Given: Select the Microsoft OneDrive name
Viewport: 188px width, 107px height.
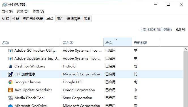Looking at the screenshot, I should coord(31,106).
